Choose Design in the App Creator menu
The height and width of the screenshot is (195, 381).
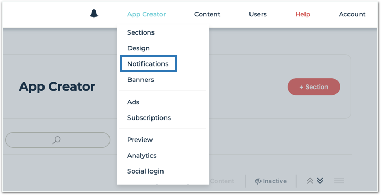click(x=138, y=48)
